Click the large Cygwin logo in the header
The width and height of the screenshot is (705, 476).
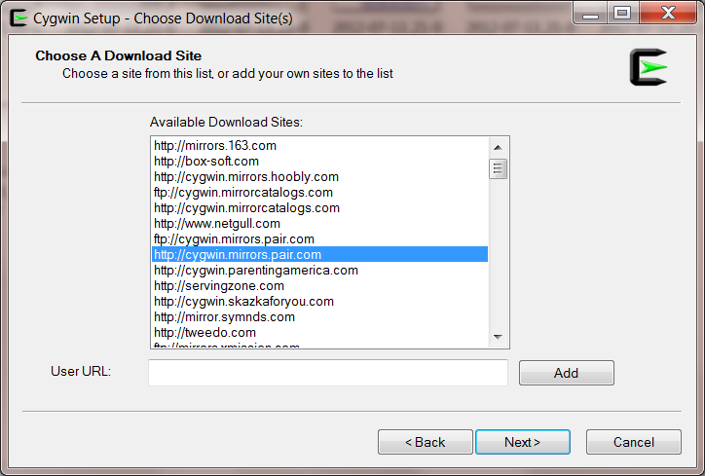click(x=648, y=67)
